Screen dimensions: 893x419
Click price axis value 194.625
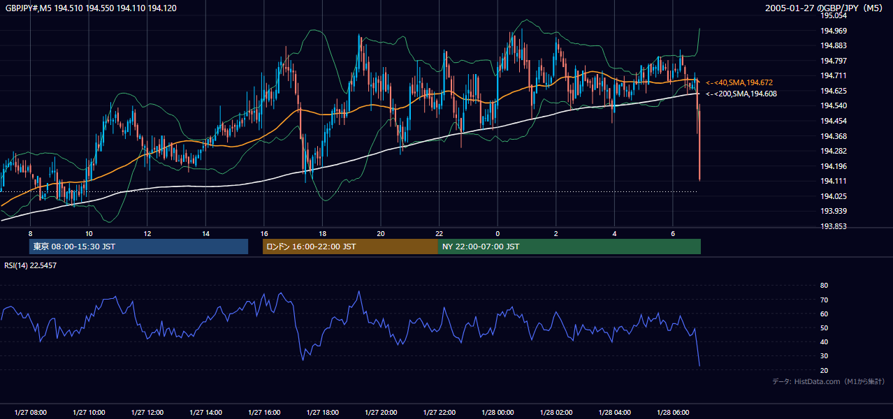point(834,91)
